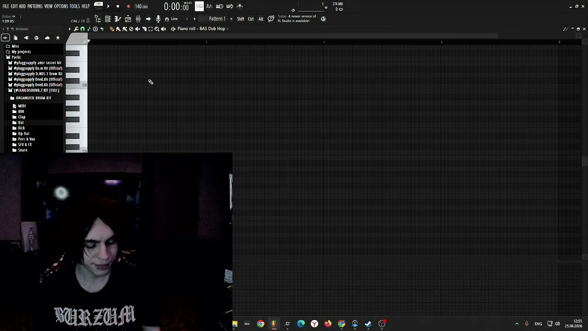588x331 pixels.
Task: Open the FILE menu
Action: tap(6, 6)
